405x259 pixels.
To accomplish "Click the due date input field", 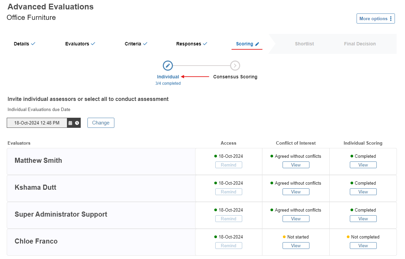I will [x=37, y=123].
